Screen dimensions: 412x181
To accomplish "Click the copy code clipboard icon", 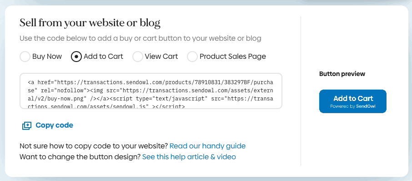I will click(26, 125).
